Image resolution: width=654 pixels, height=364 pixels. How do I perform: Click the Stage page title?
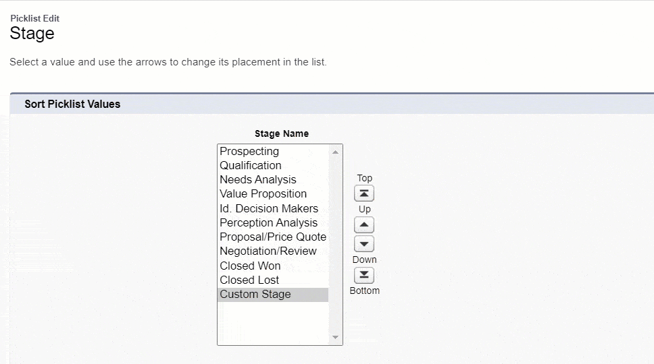click(x=32, y=34)
